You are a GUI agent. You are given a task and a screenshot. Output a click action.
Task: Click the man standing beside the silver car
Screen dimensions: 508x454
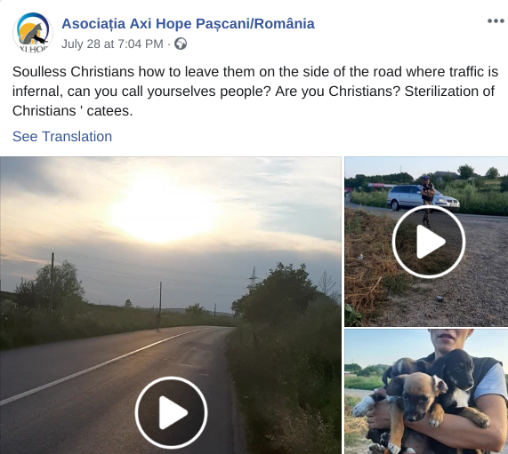[x=428, y=200]
